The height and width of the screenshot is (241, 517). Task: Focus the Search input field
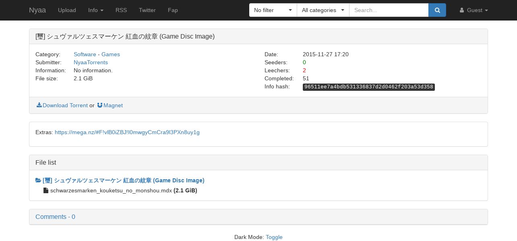pyautogui.click(x=389, y=10)
